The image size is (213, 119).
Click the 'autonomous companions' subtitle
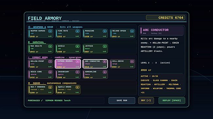(62, 83)
